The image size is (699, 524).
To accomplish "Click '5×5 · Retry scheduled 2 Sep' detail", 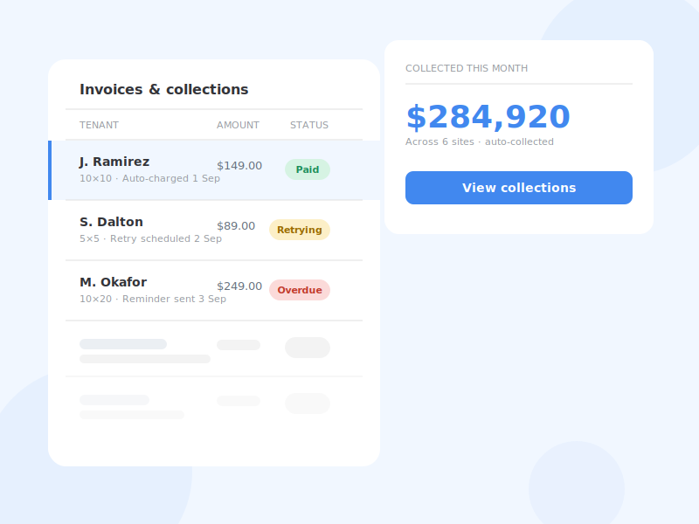I will (x=150, y=238).
